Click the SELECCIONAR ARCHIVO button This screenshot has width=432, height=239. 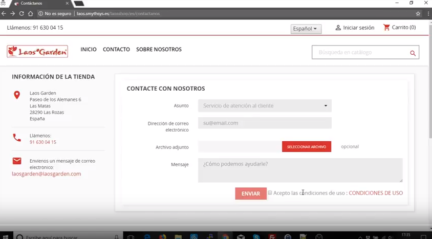pos(306,147)
